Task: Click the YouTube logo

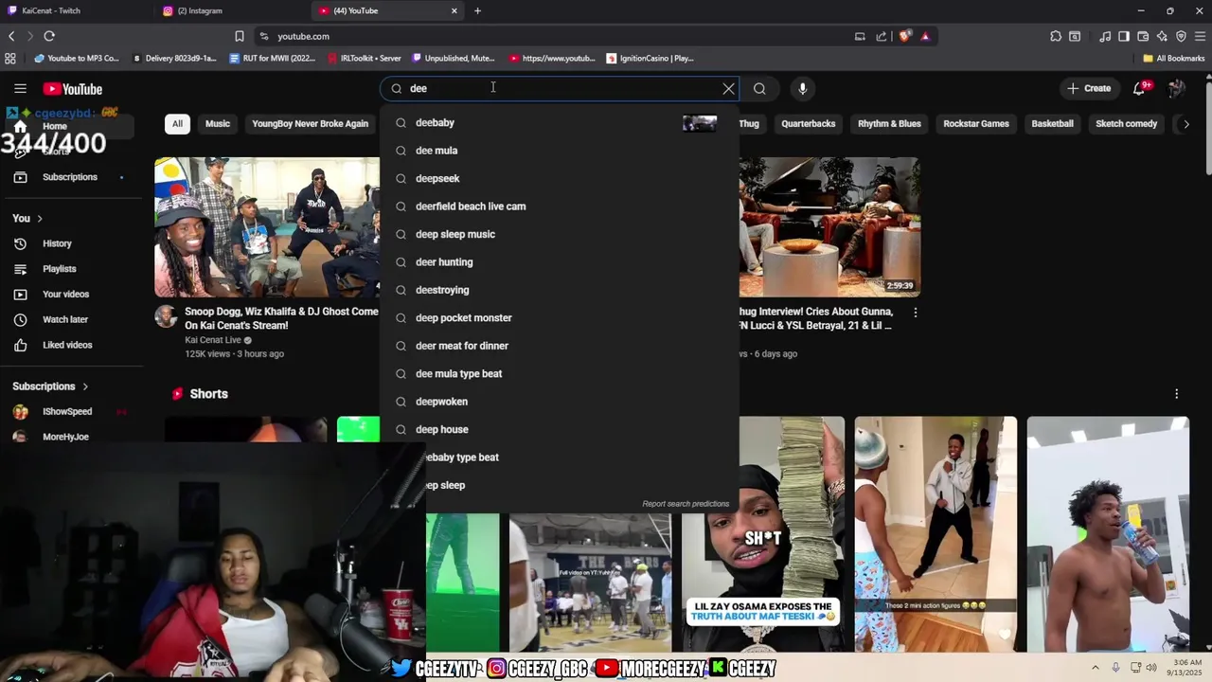Action: click(72, 89)
